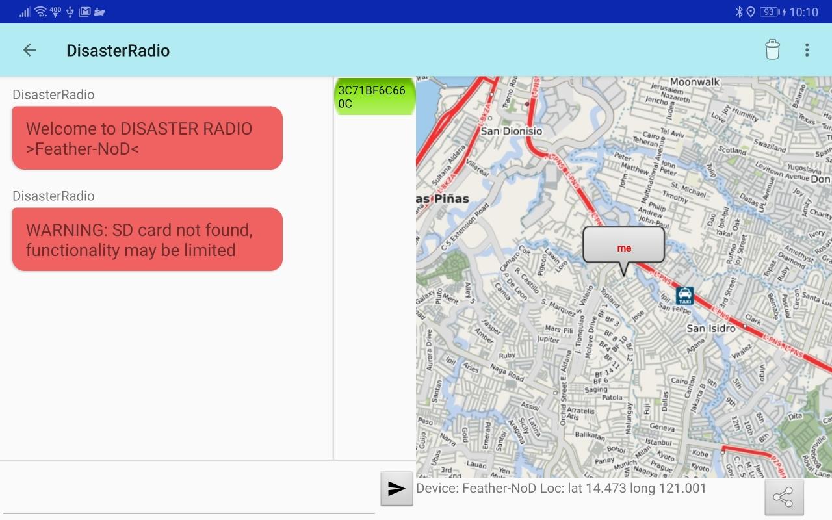This screenshot has height=520, width=832.
Task: Delete messages with the trash can icon
Action: tap(772, 50)
